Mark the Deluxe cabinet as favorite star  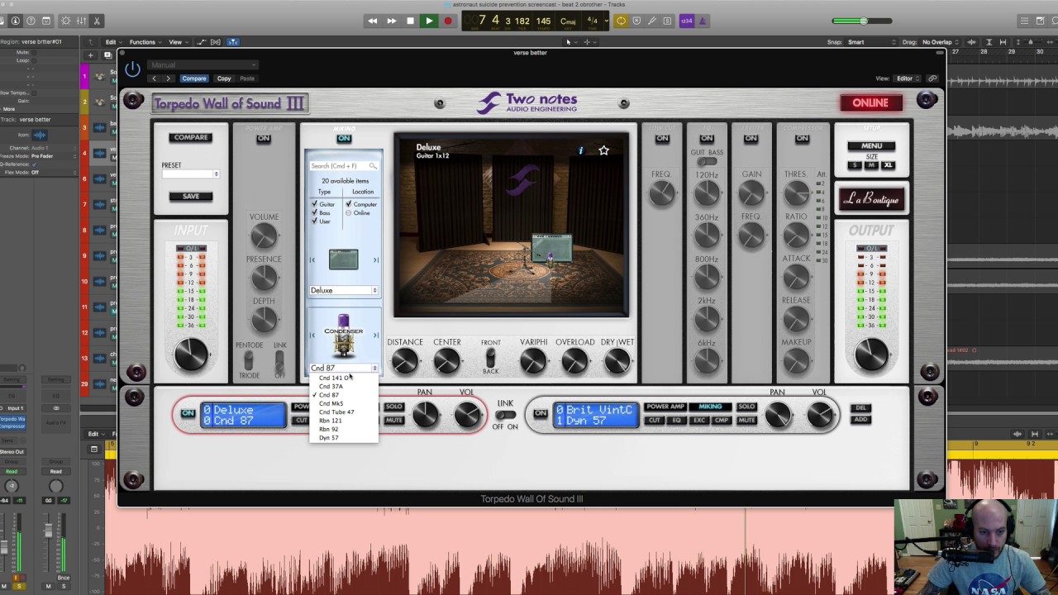pyautogui.click(x=603, y=150)
